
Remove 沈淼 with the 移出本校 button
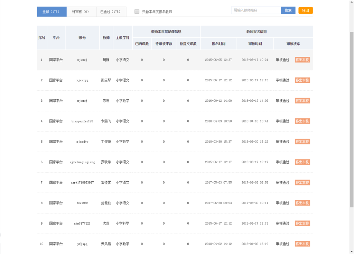[x=302, y=224]
